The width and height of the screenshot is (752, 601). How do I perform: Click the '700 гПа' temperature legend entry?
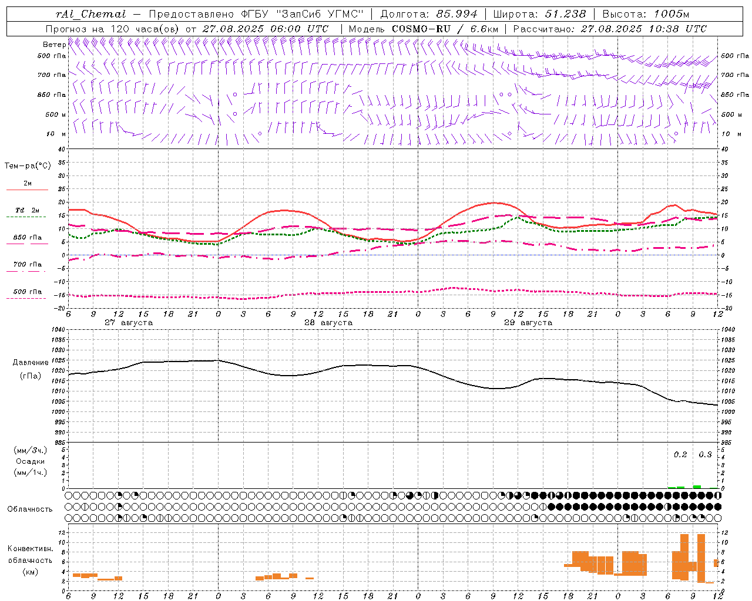(x=28, y=265)
